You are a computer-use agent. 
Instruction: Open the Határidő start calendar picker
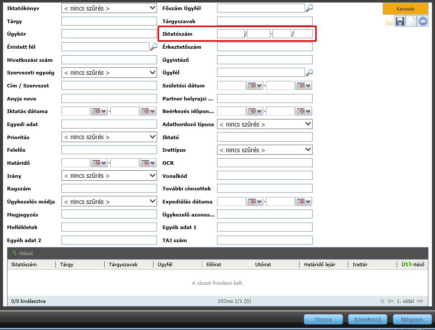point(99,163)
